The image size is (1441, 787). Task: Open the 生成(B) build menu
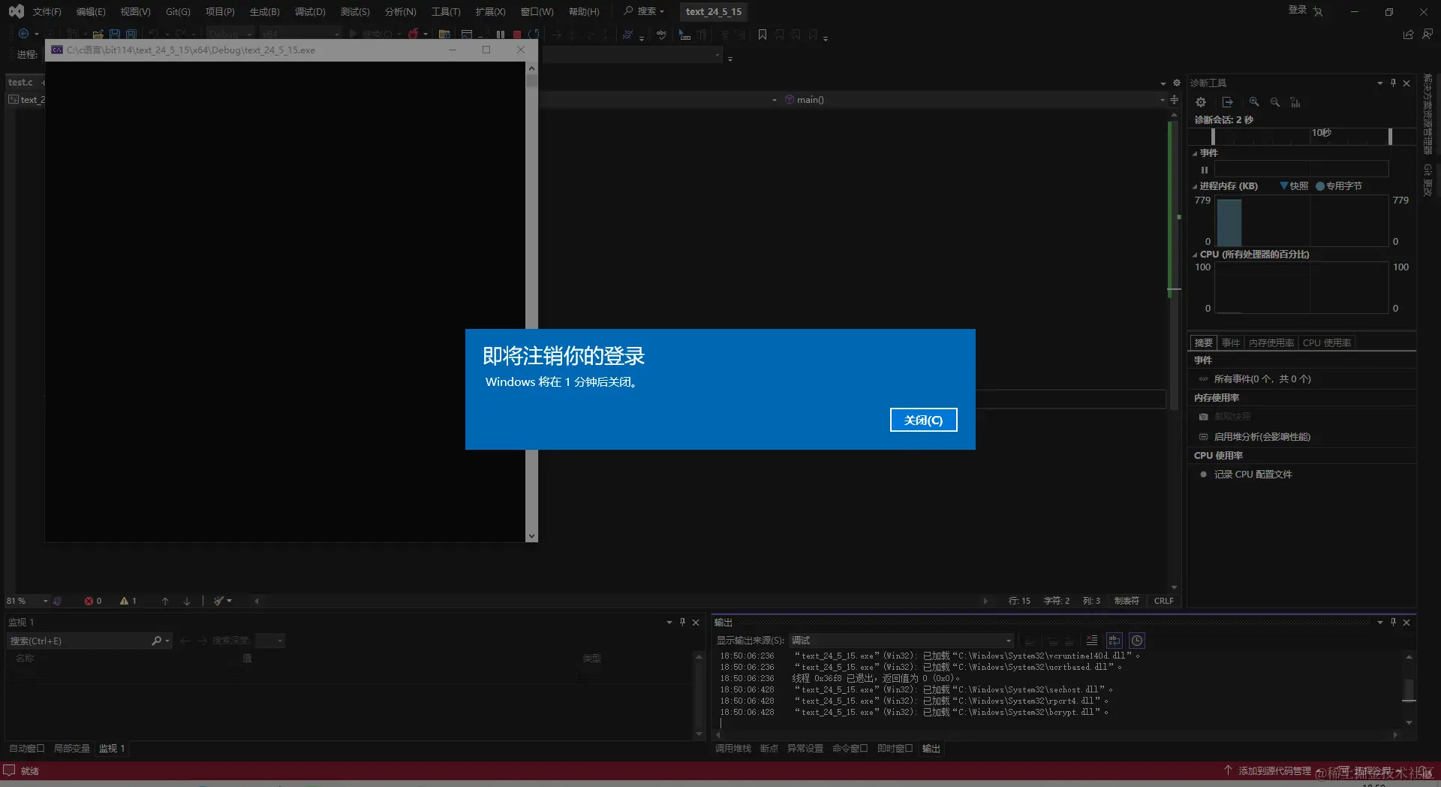pos(264,11)
